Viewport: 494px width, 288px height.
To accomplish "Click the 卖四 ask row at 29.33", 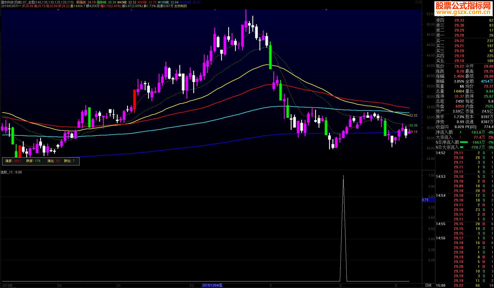I will click(465, 20).
